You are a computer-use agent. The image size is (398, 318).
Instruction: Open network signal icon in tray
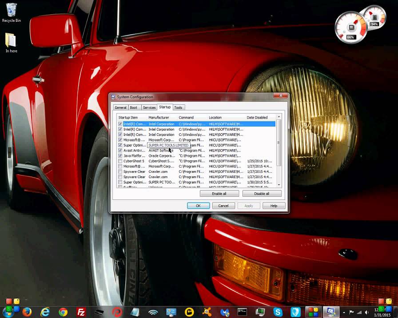tap(359, 312)
